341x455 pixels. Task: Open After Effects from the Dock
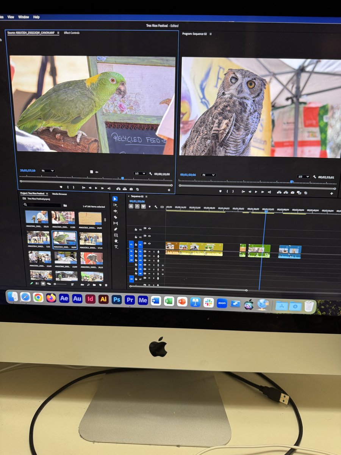pos(64,298)
